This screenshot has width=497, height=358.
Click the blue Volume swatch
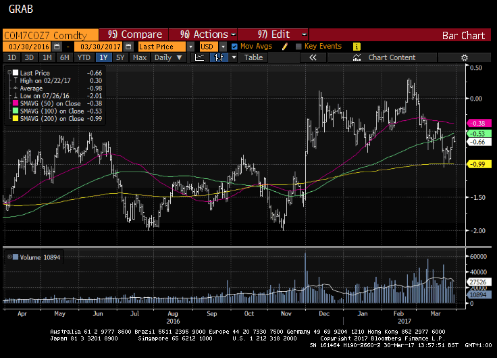coord(16,257)
